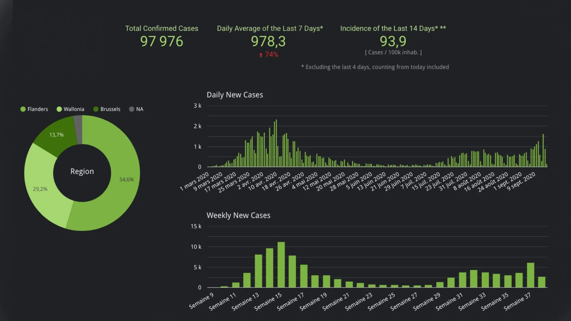This screenshot has height=321, width=571.
Task: Click the tallest Weekly New Cases bar
Action: 281,265
